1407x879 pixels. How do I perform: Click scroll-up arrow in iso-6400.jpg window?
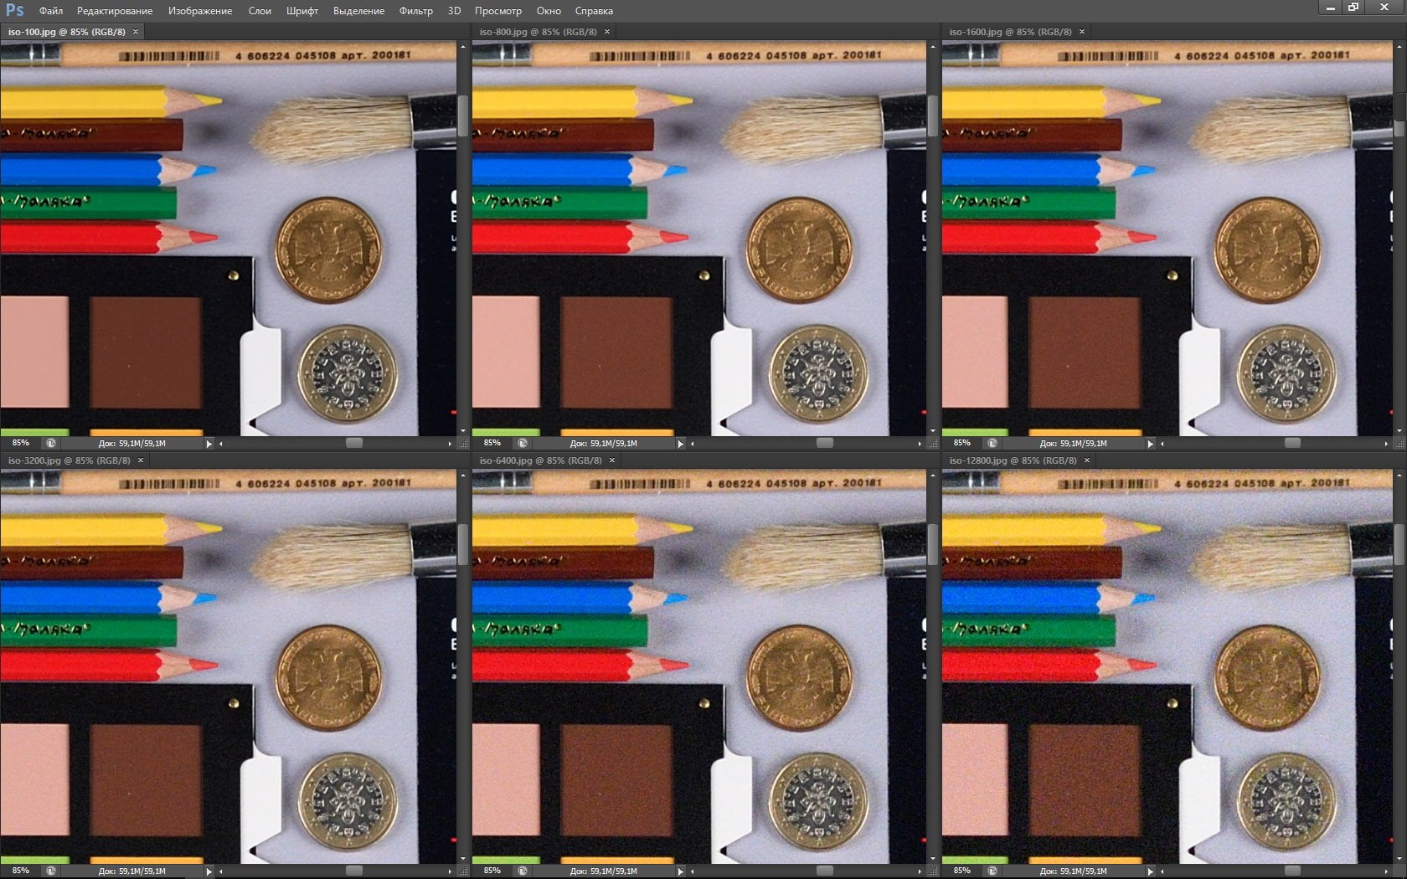[x=932, y=475]
